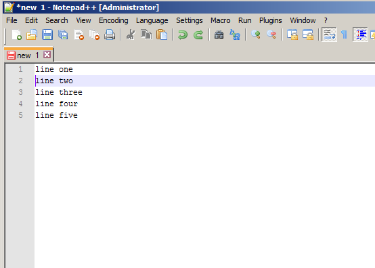Viewport: 375px width, 268px height.
Task: Toggle synchronize vertical scrolling icon
Action: (x=292, y=35)
